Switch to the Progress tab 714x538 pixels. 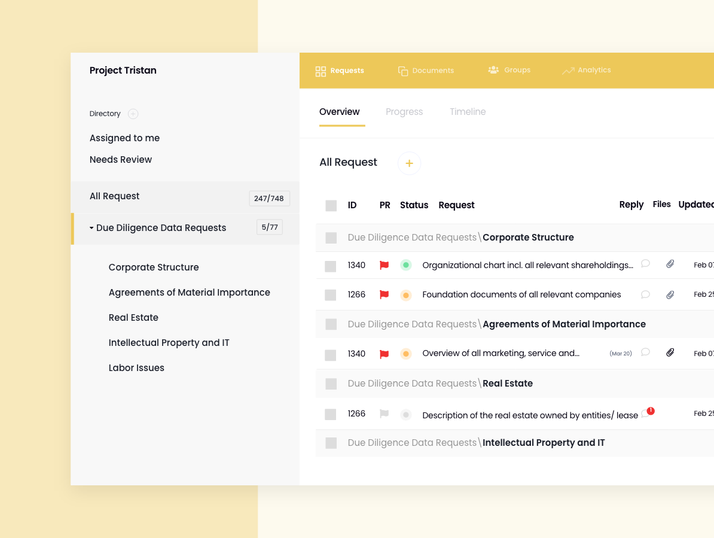(x=404, y=112)
